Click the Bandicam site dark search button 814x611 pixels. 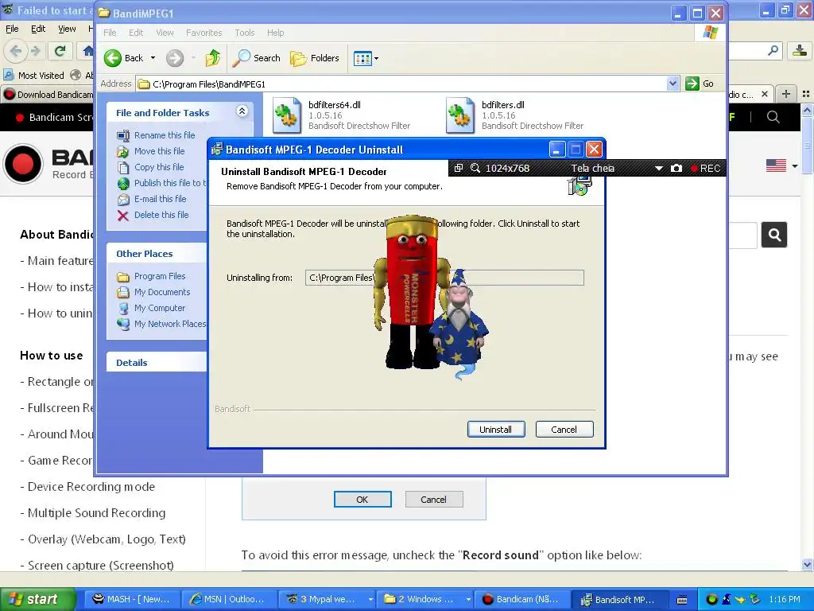[x=774, y=235]
